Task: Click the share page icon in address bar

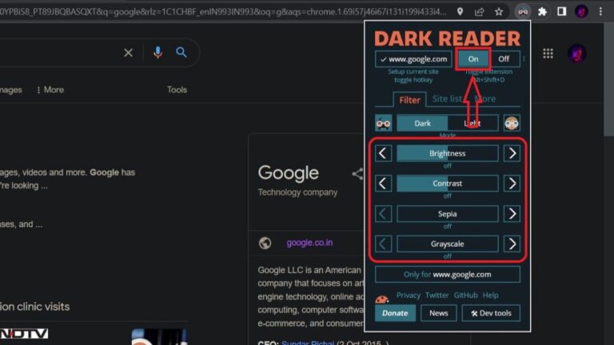Action: 479,12
